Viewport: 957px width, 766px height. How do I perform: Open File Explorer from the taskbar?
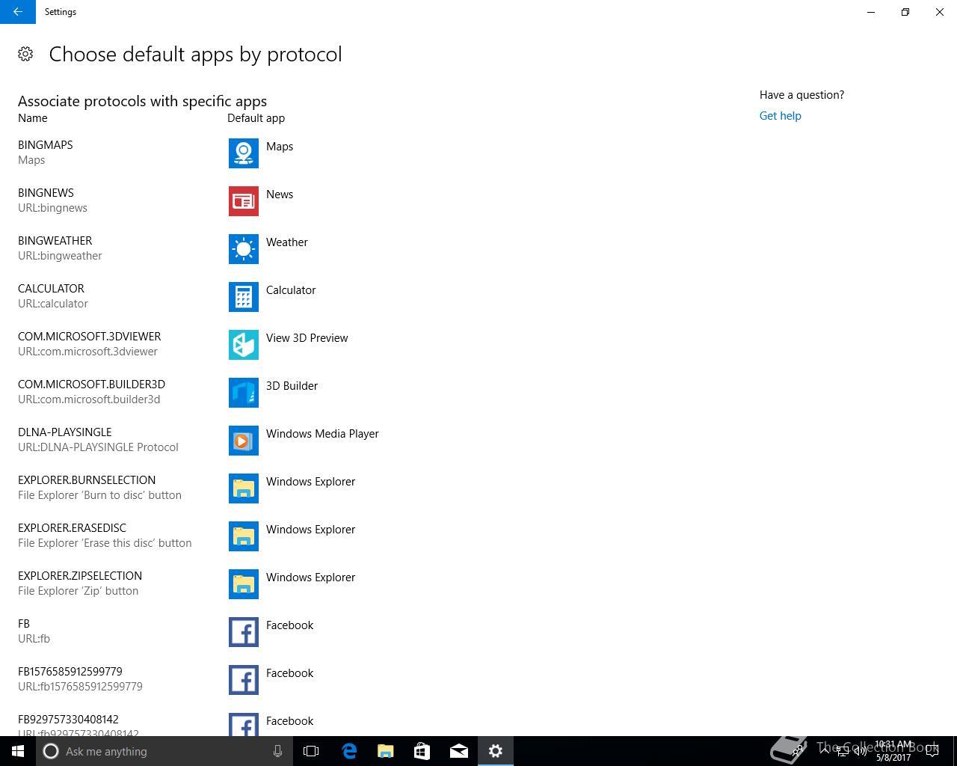pos(385,751)
